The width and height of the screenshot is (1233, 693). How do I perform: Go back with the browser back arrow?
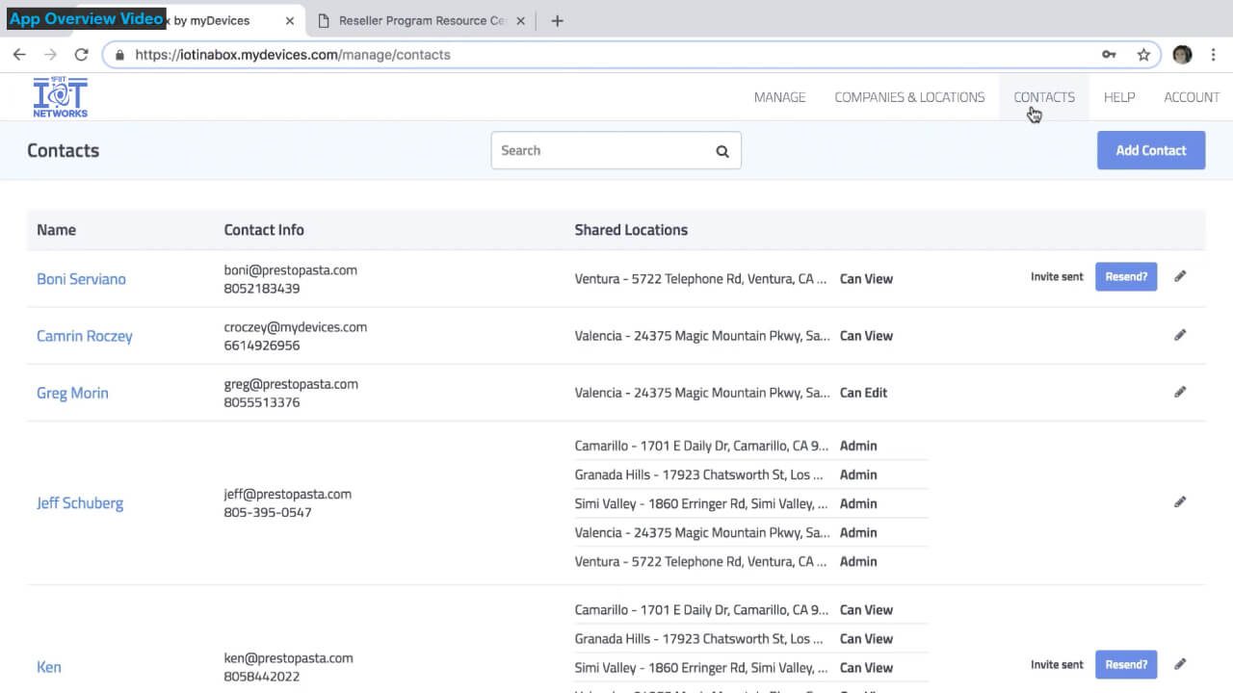tap(19, 55)
